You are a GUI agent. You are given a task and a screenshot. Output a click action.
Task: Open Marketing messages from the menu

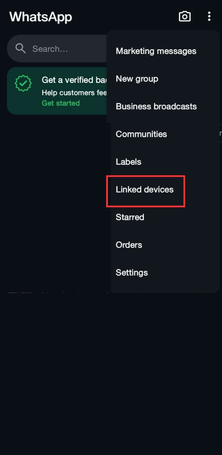point(156,51)
